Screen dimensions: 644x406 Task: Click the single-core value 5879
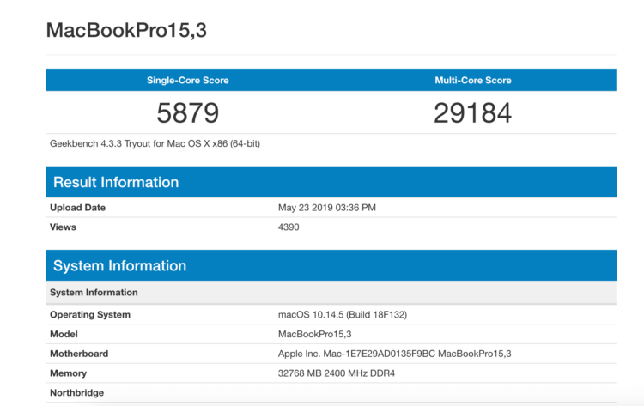(188, 113)
